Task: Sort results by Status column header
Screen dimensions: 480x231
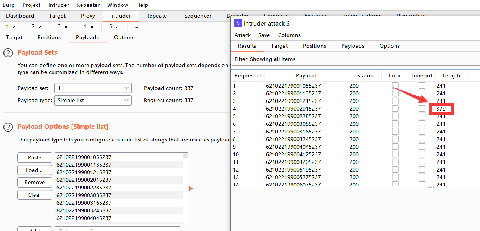Action: pos(365,75)
